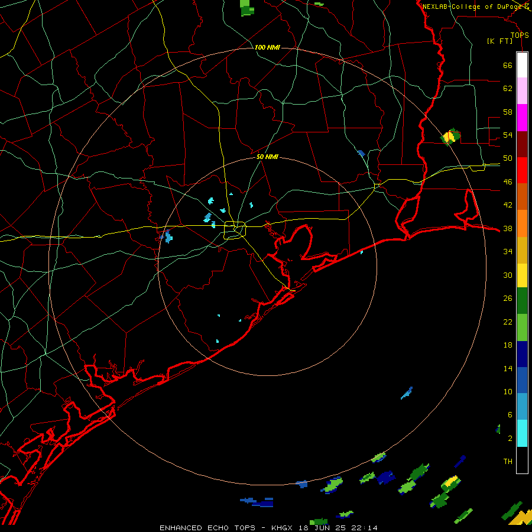This screenshot has width=532, height=532.
Task: Click the '18 JUN 25' date in the caption
Action: (323, 528)
